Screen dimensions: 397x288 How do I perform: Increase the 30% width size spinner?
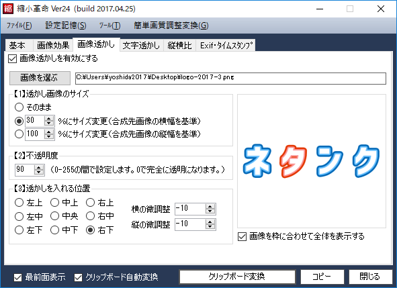pyautogui.click(x=49, y=118)
